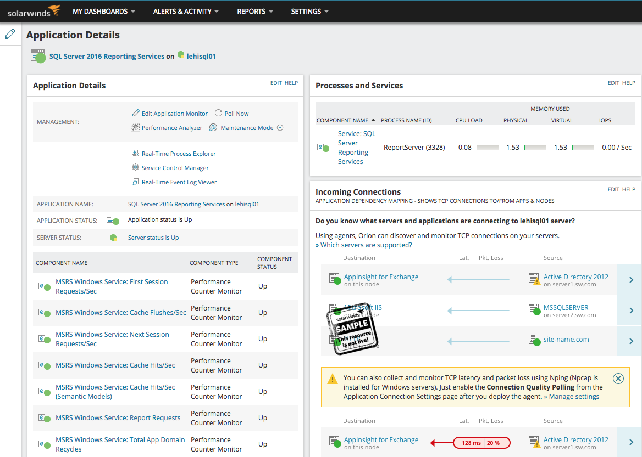The width and height of the screenshot is (642, 457).
Task: Click the Report Requests component icon
Action: (x=44, y=418)
